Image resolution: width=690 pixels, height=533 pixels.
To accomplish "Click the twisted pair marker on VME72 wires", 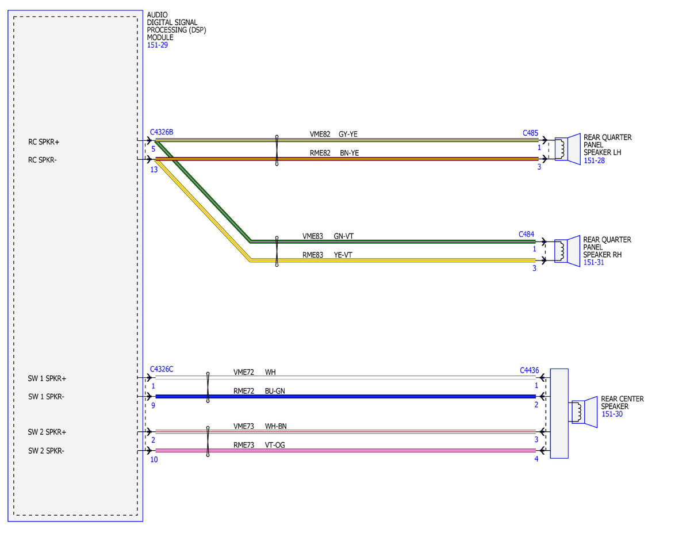I will [x=208, y=386].
